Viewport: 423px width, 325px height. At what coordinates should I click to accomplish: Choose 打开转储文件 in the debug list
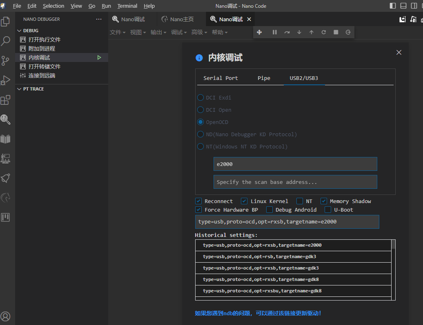coord(62,66)
